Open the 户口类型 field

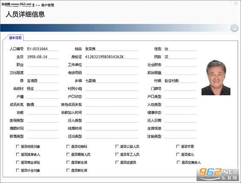180,97
